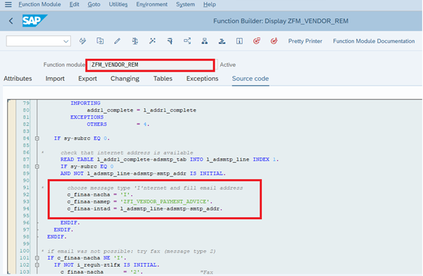The image size is (423, 276).
Task: Click Display/Change glasses-pencil icon
Action: (x=82, y=41)
